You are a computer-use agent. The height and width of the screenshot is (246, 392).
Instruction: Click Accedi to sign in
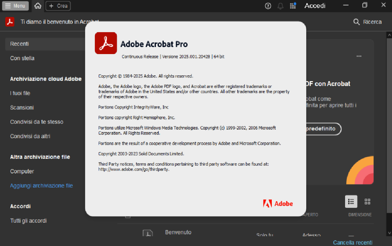[x=315, y=6]
